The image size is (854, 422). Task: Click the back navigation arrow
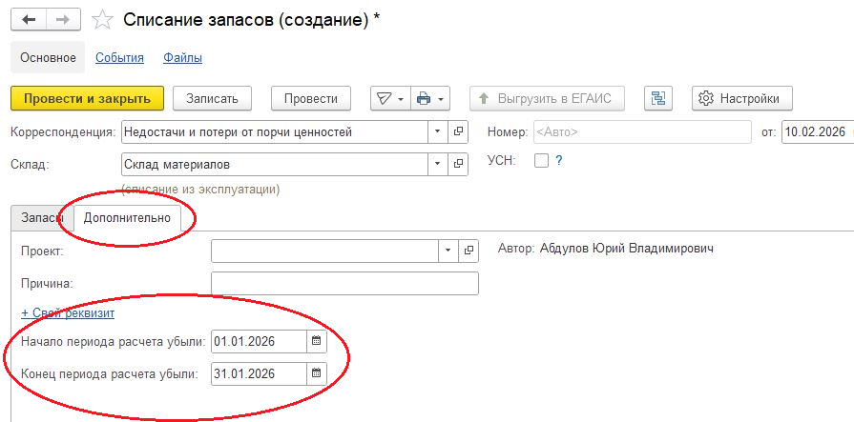pyautogui.click(x=29, y=20)
